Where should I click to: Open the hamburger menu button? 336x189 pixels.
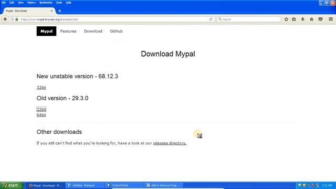point(331,19)
